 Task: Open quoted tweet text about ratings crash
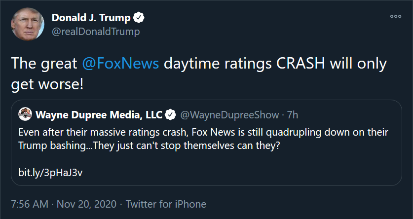(203, 139)
